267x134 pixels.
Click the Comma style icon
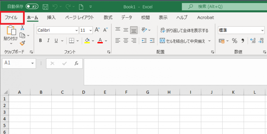click(243, 41)
